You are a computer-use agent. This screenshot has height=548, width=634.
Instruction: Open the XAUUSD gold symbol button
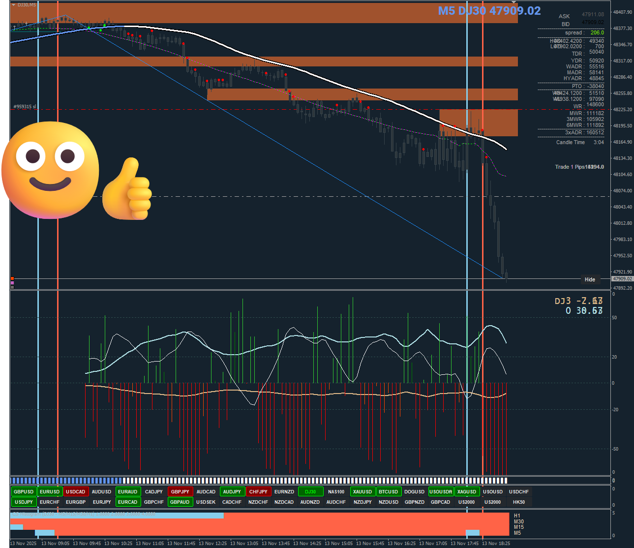[x=362, y=492]
